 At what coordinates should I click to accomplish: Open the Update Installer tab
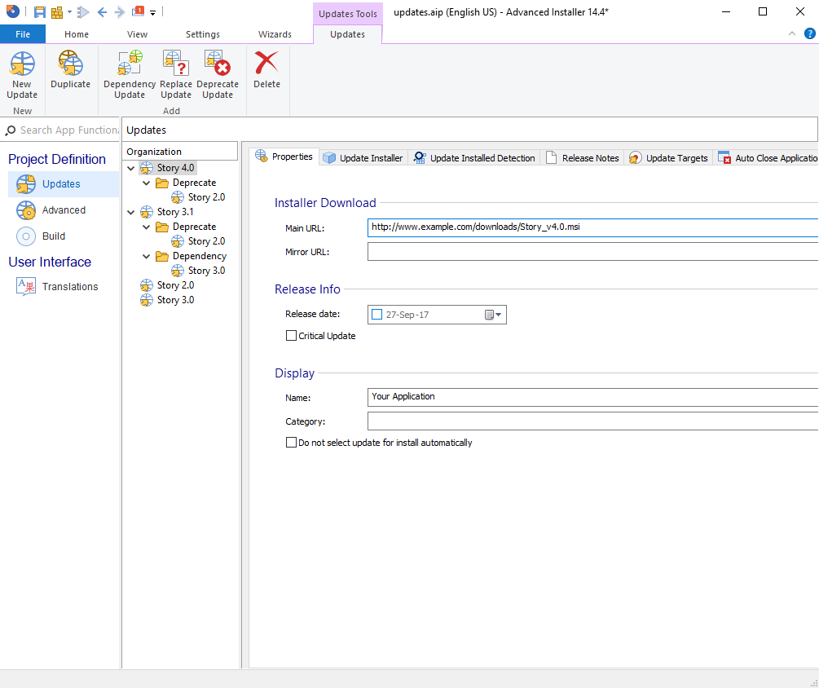363,158
